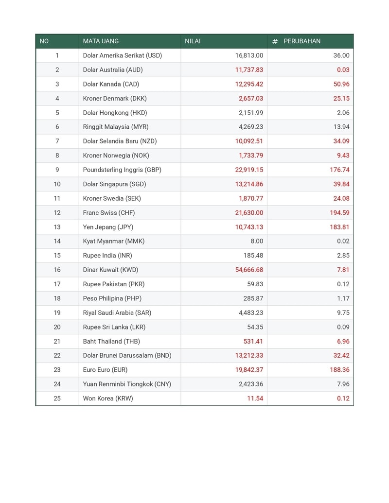Screen dimensions: 389x503
Task: Click the Euro Euro (EUR) currency name
Action: 105,370
